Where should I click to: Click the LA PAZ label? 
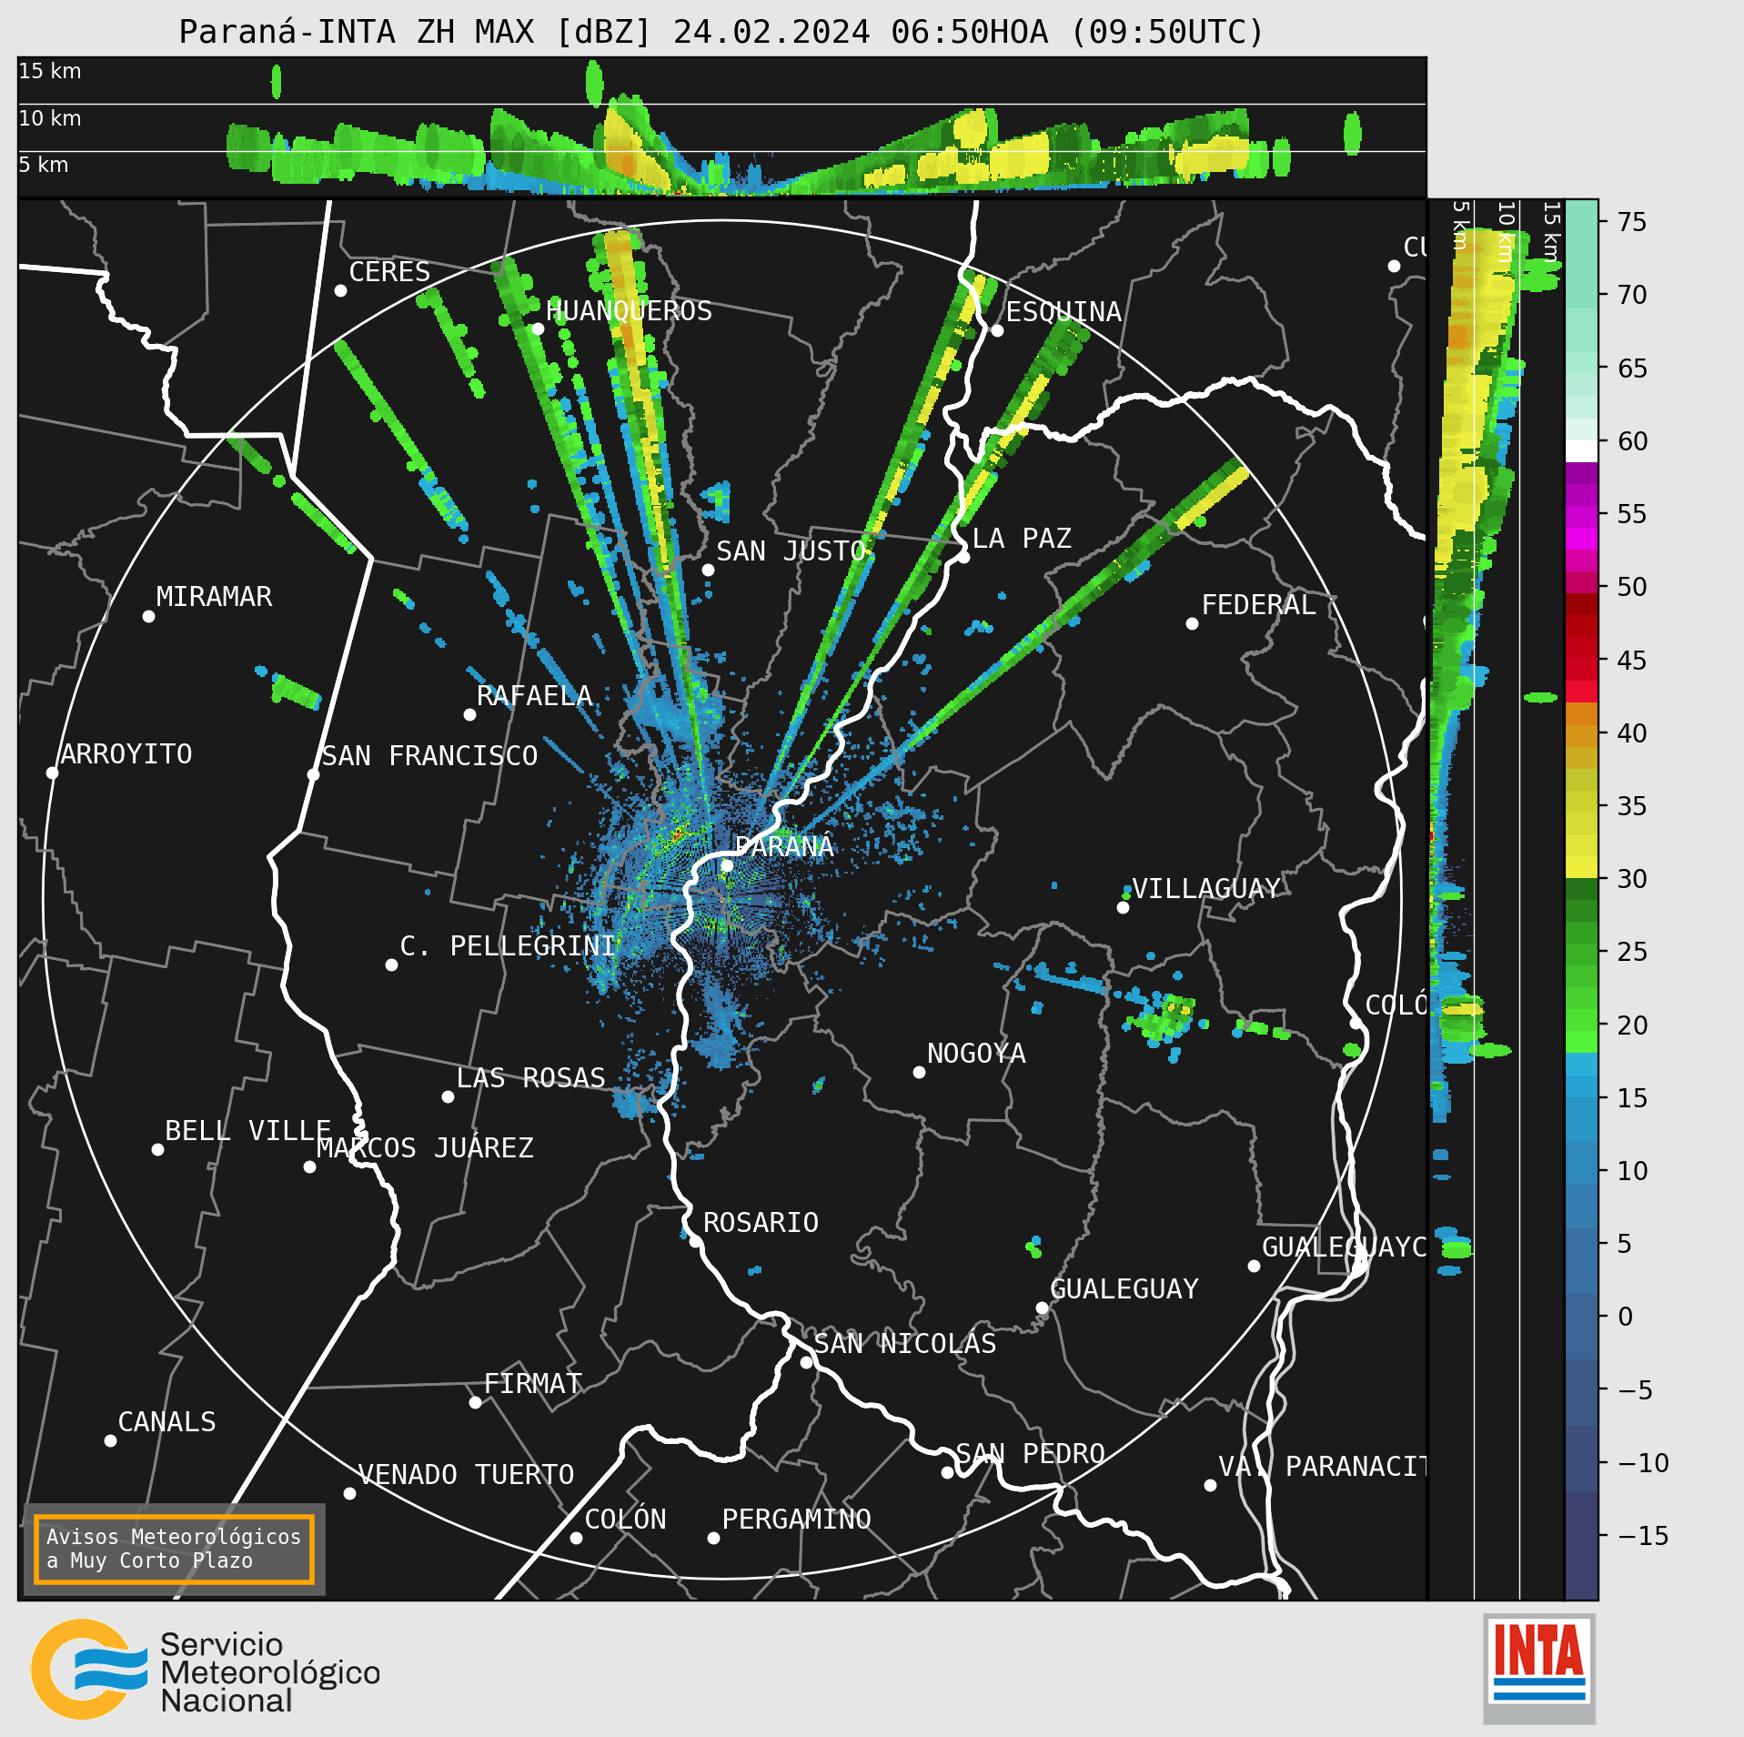pyautogui.click(x=1022, y=539)
